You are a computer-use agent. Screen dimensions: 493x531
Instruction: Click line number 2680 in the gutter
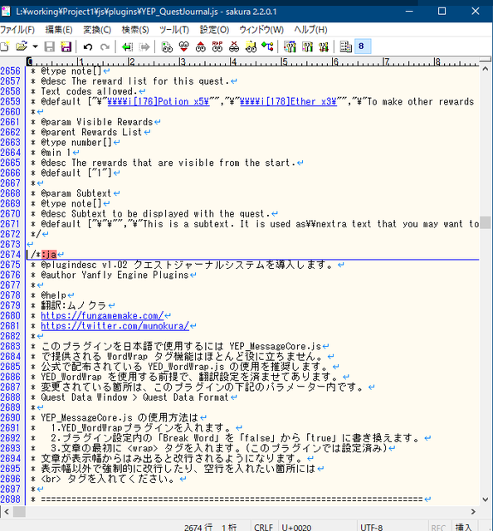pos(11,315)
